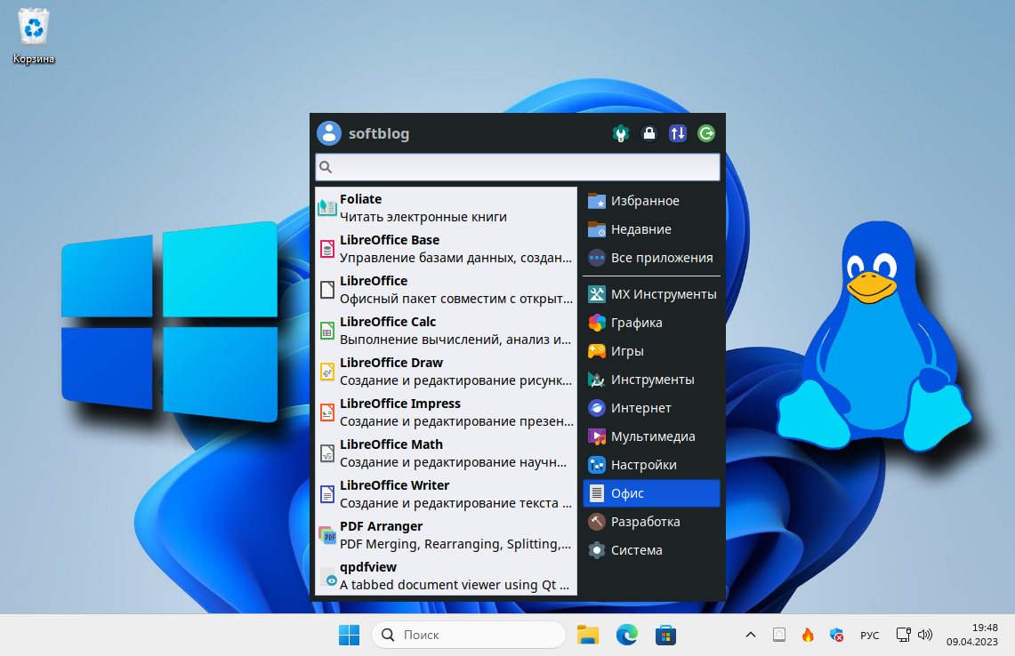The image size is (1015, 656).
Task: Click the Windows-style start button on taskbar
Action: point(349,635)
